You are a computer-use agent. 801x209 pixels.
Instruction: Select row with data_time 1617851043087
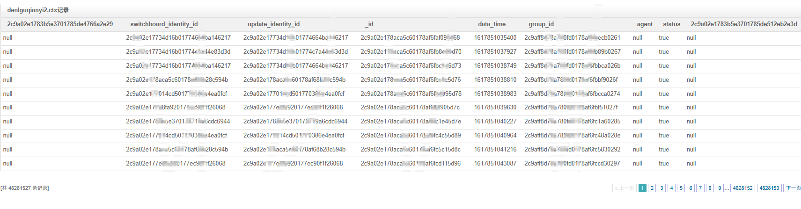point(495,164)
